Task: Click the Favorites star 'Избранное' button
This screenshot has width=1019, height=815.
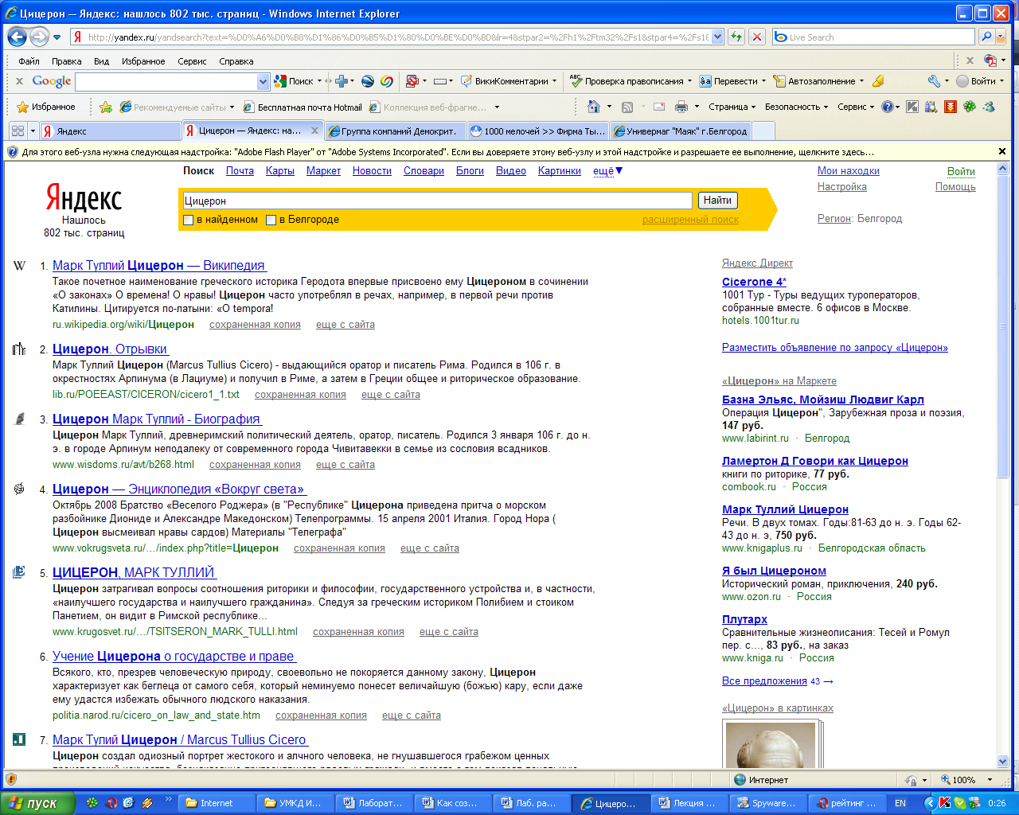Action: (45, 107)
